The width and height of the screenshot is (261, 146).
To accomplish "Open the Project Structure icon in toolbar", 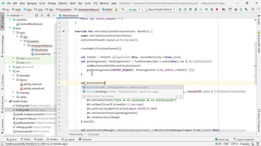I will pyautogui.click(x=224, y=9).
